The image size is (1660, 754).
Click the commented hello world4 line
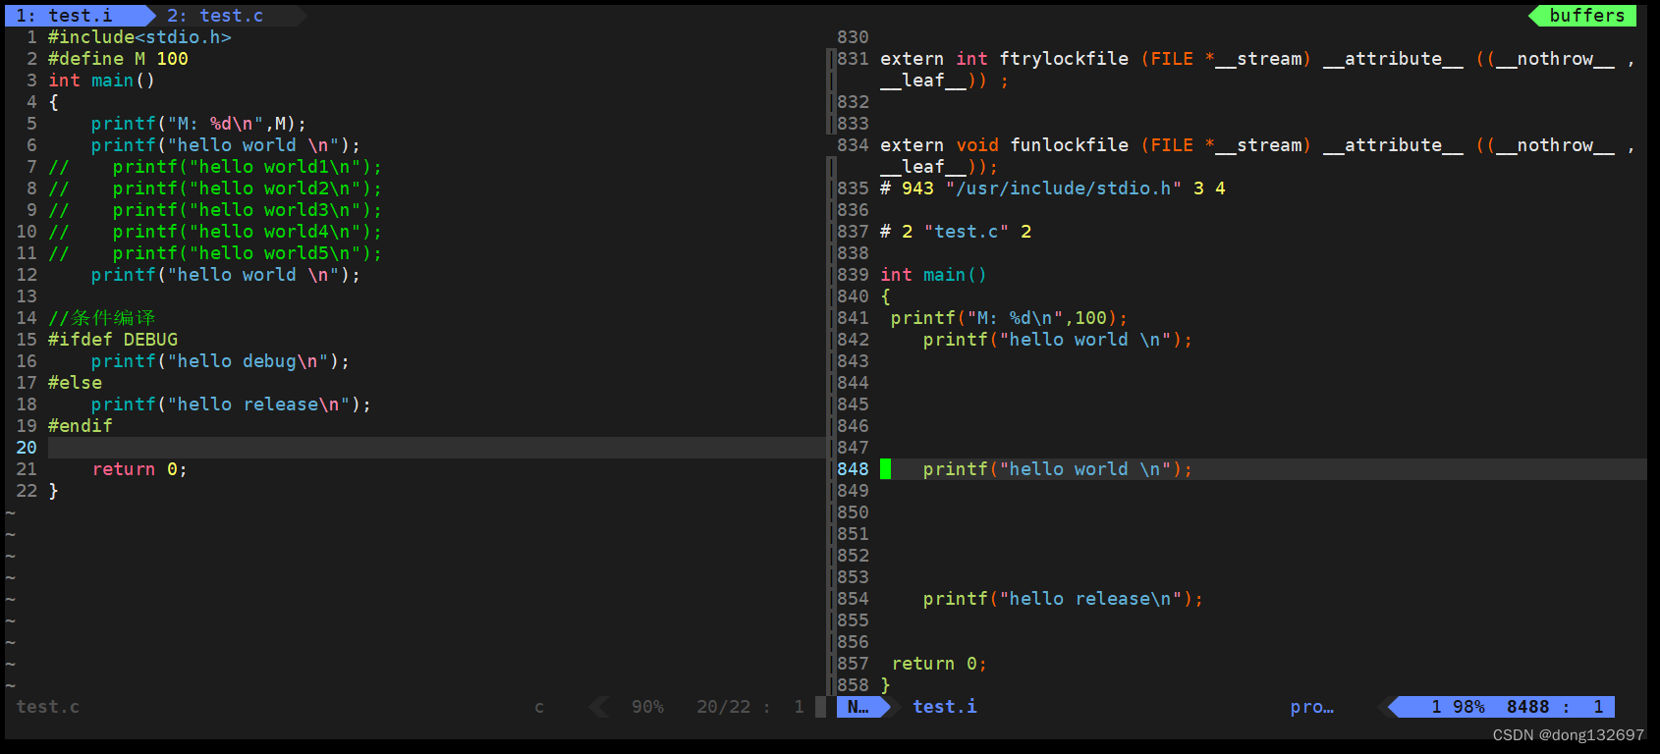coord(214,232)
